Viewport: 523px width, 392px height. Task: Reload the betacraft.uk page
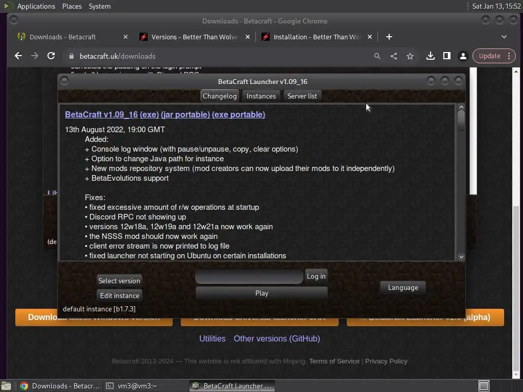pos(51,56)
